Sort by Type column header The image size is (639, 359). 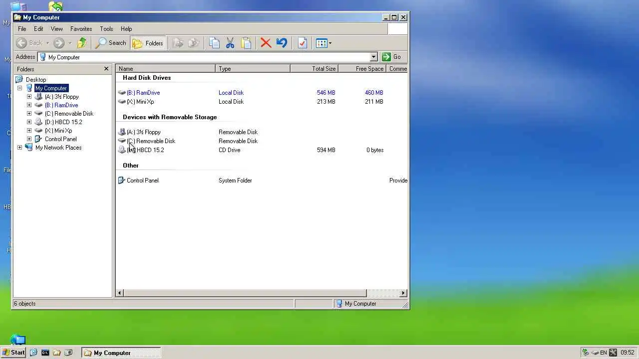(x=253, y=69)
